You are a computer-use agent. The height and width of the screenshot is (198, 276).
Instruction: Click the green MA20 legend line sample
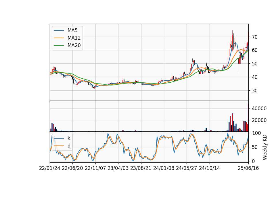[x=59, y=45]
